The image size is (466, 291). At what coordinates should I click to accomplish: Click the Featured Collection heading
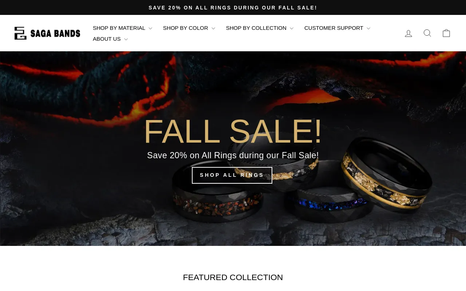pyautogui.click(x=233, y=277)
